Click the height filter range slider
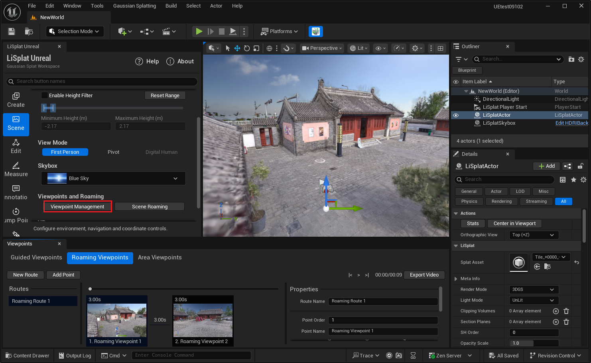591x363 pixels. point(112,108)
